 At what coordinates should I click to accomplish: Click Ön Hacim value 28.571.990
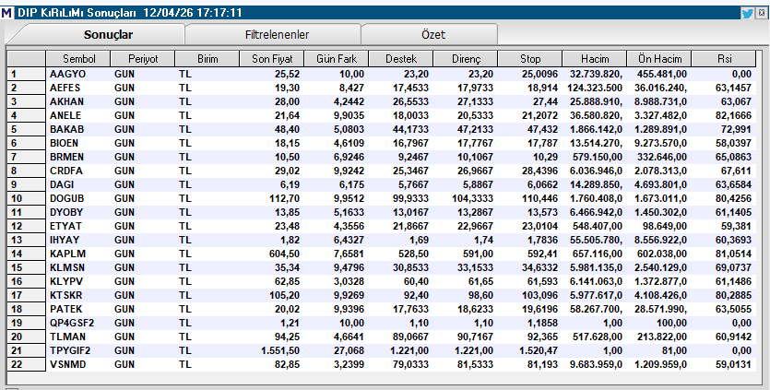pos(661,309)
